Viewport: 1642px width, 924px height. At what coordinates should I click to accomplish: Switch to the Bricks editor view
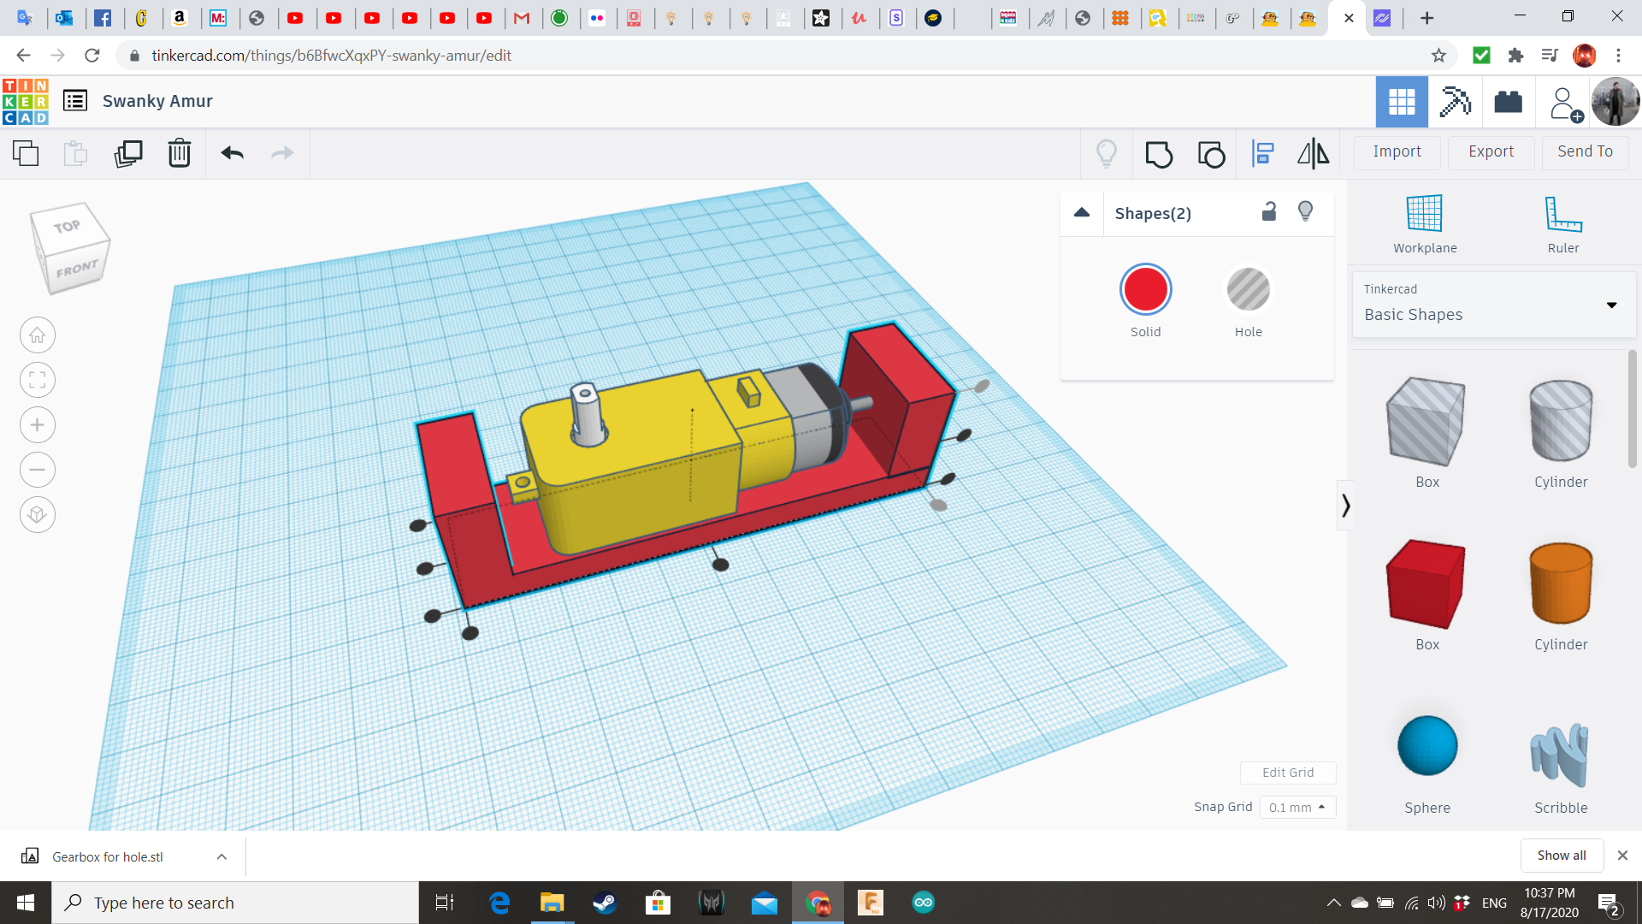point(1508,102)
